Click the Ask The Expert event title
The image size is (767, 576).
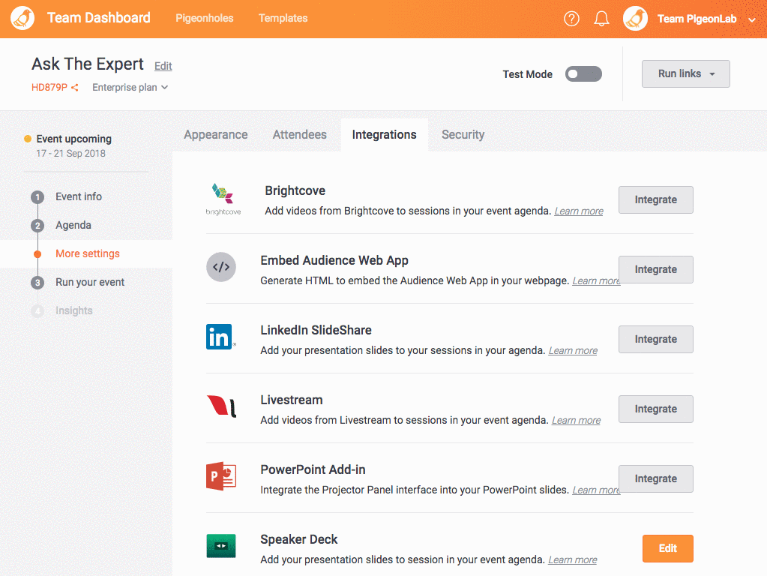[x=88, y=64]
